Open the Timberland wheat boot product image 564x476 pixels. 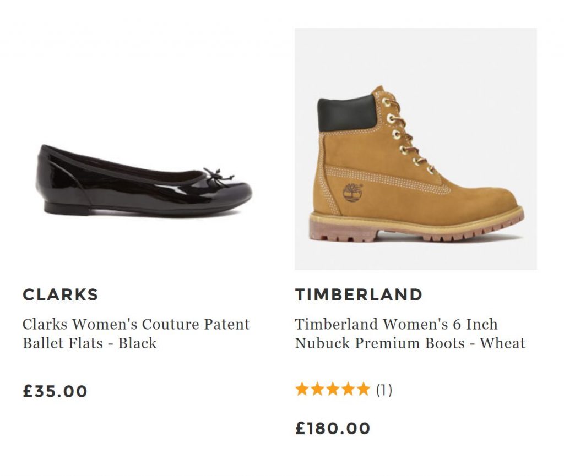415,149
